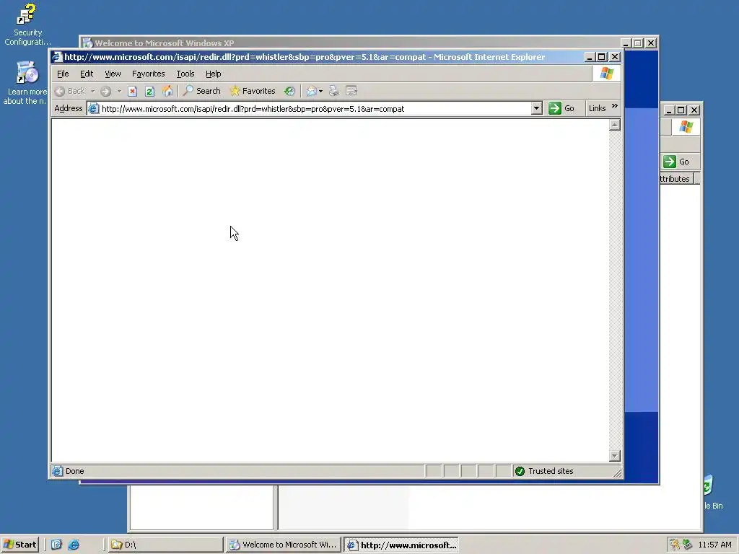
Task: Click the Show Desktop quick launch icon
Action: tap(56, 545)
